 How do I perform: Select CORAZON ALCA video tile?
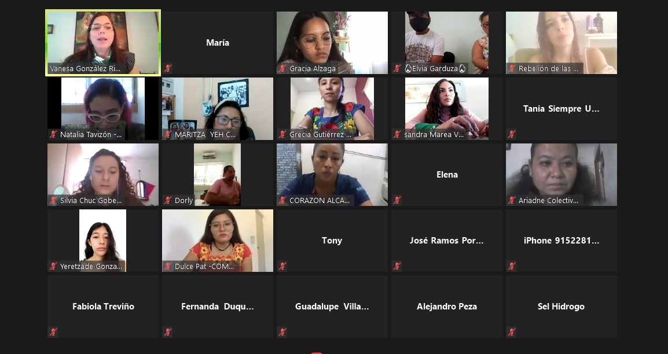332,175
